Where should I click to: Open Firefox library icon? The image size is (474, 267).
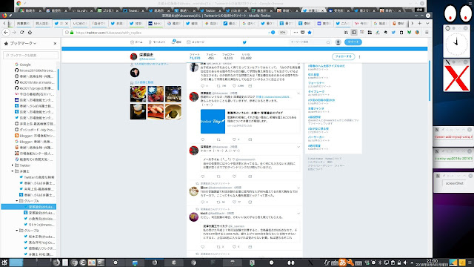[x=346, y=33]
